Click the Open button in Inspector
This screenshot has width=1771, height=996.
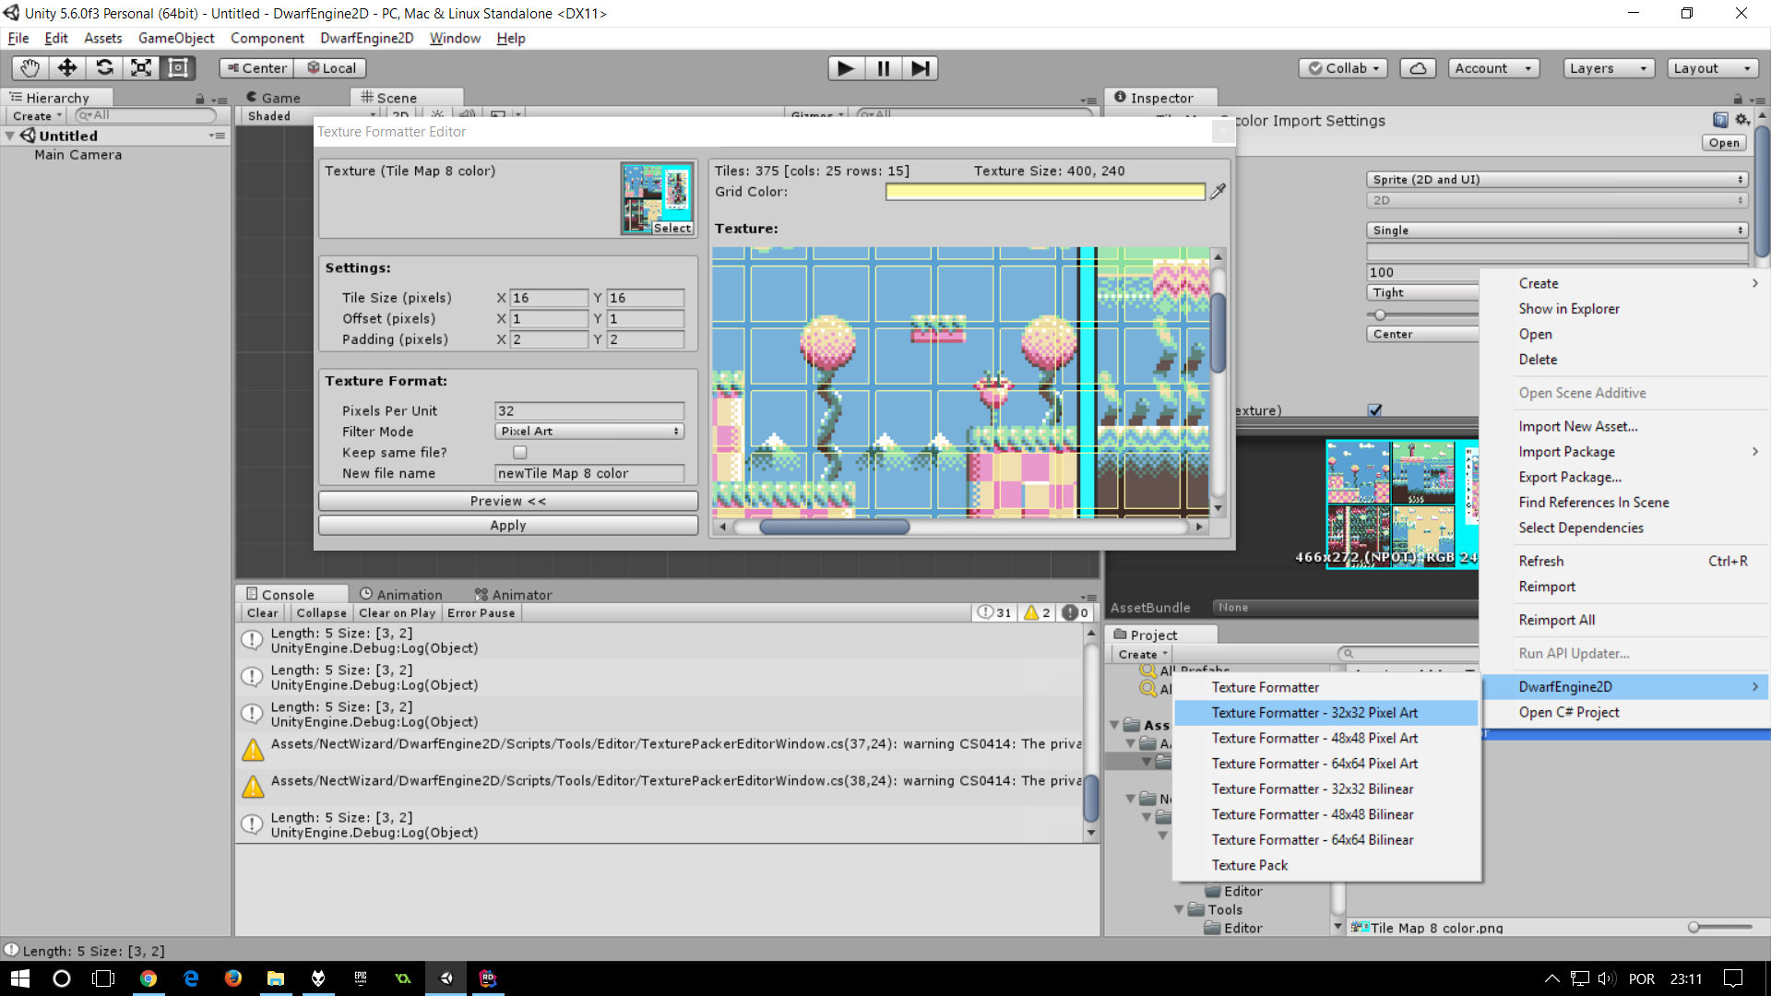pos(1724,143)
